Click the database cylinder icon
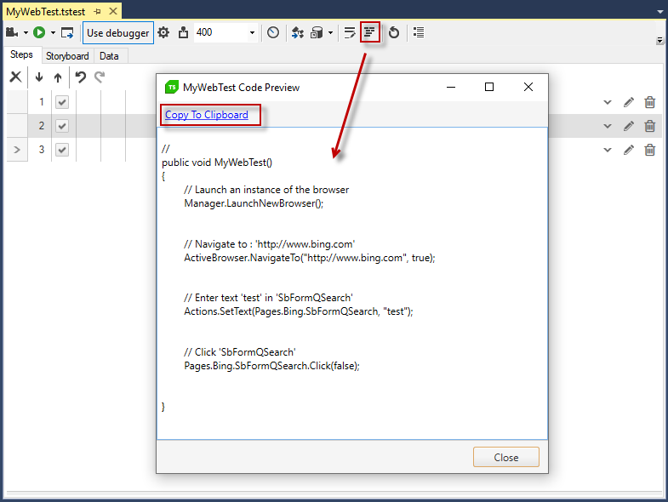Viewport: 668px width, 502px height. tap(317, 33)
